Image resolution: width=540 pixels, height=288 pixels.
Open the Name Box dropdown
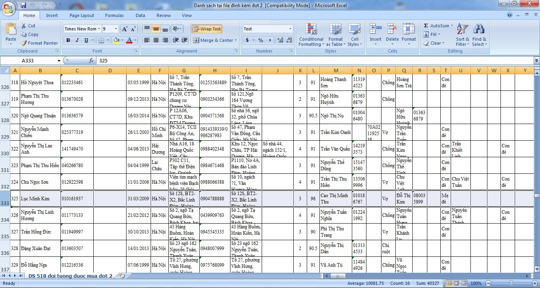[59, 61]
